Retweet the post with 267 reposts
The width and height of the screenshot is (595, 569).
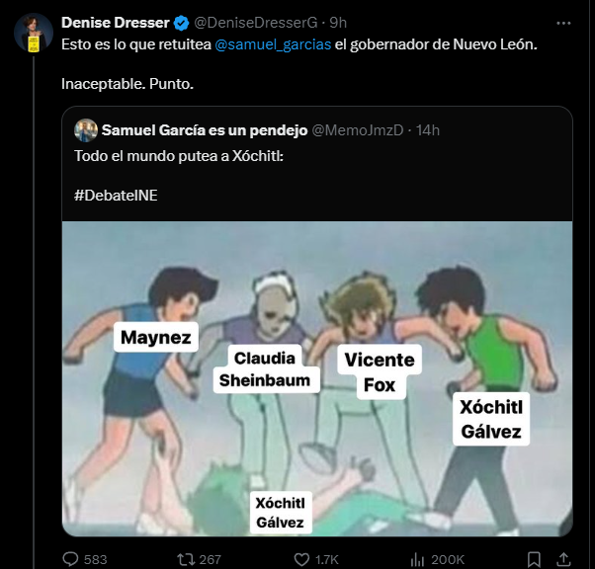(184, 558)
